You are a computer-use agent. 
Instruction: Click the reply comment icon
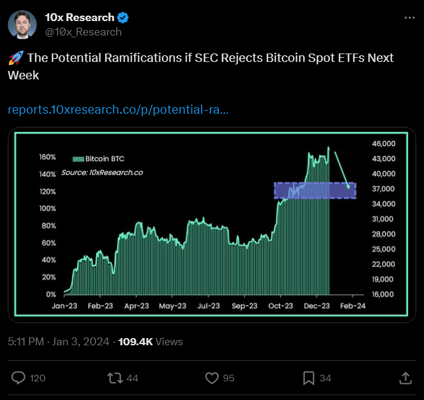coord(19,378)
